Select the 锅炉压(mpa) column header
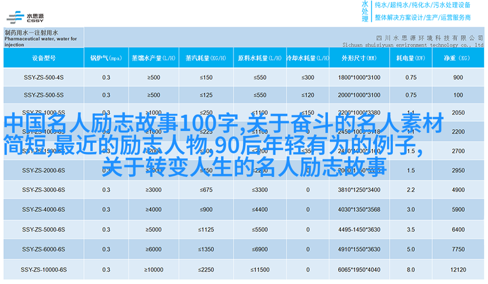Image resolution: width=488 pixels, height=284 pixels. tap(106, 58)
